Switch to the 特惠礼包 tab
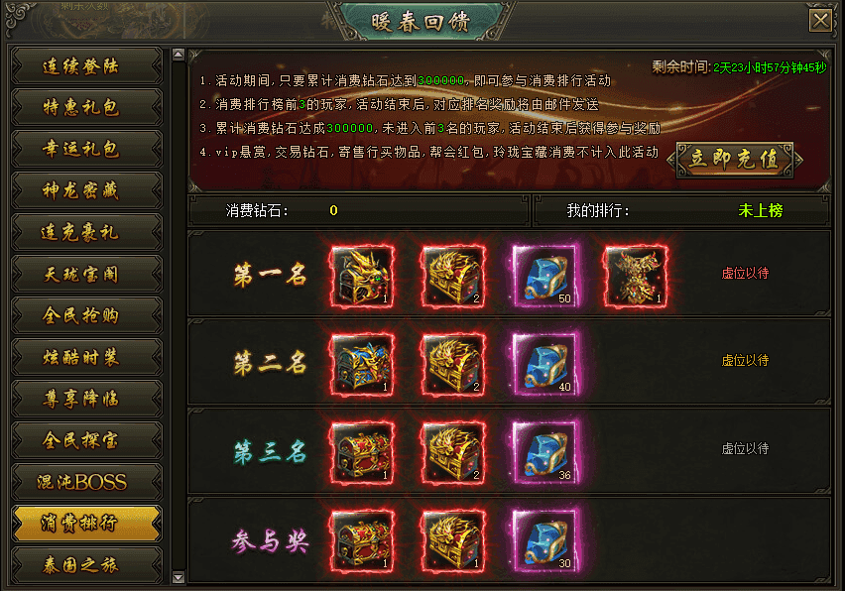The height and width of the screenshot is (591, 845). pyautogui.click(x=86, y=108)
